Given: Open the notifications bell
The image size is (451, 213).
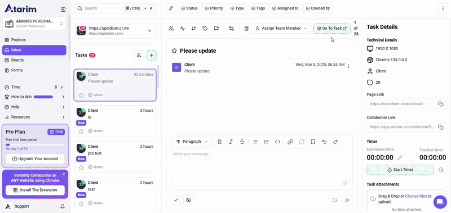Looking at the screenshot, I should (62, 206).
